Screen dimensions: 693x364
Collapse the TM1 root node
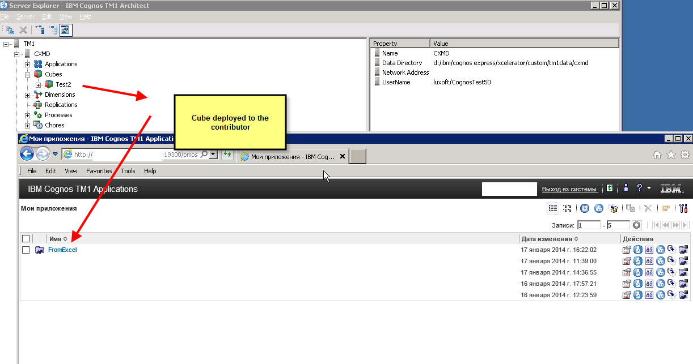coord(6,44)
